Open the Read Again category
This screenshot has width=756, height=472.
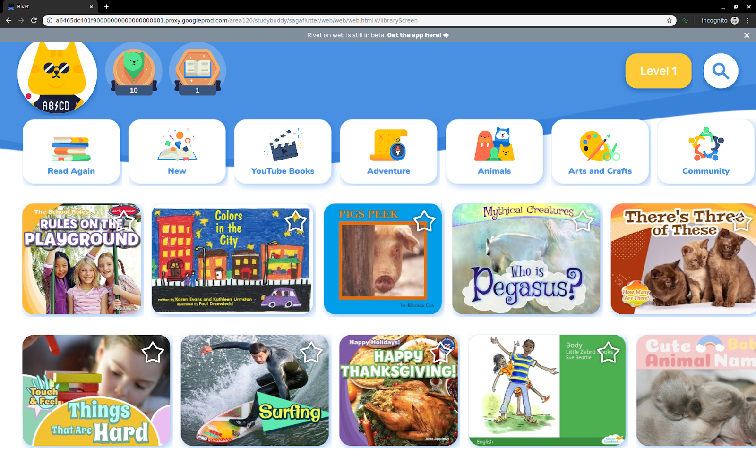point(71,152)
